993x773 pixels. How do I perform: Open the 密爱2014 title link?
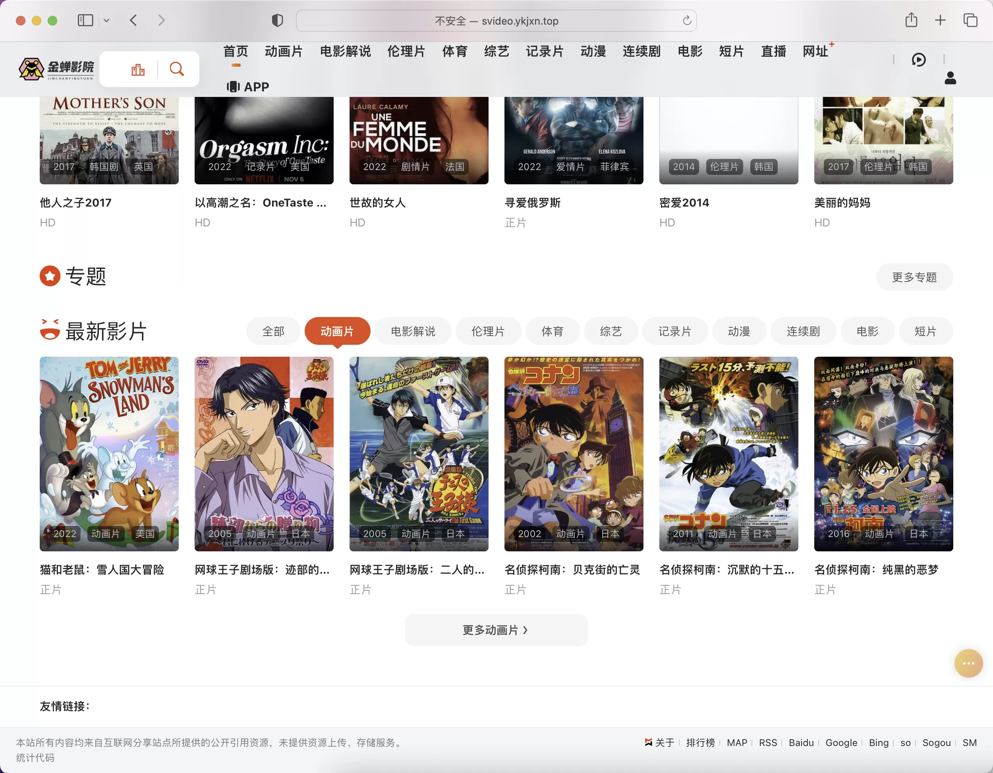coord(684,203)
